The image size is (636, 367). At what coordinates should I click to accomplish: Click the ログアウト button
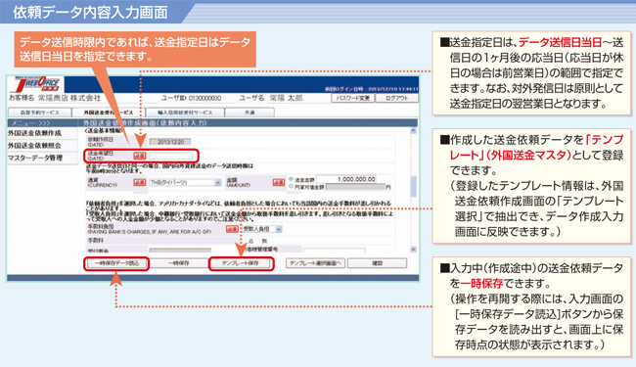point(396,98)
